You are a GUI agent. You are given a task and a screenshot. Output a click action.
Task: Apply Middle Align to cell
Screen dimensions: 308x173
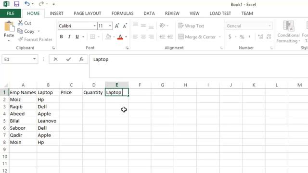143,25
